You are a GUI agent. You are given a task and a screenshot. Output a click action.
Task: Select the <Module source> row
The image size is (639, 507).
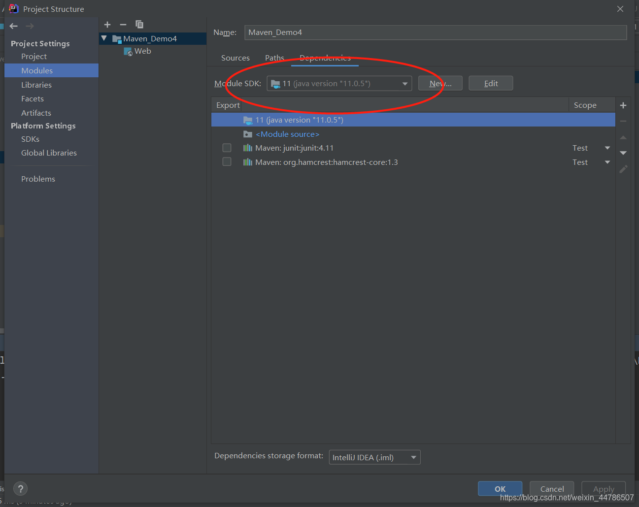[413, 134]
